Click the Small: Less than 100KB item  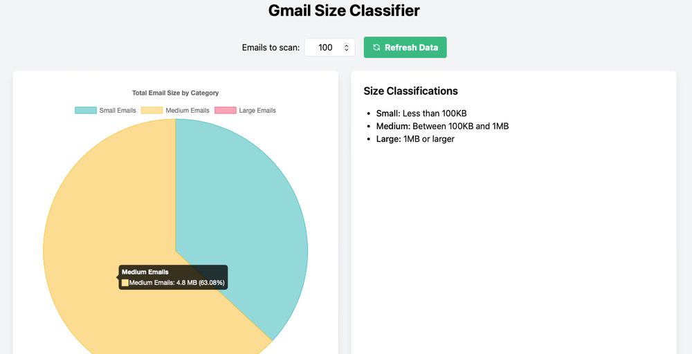pos(421,113)
